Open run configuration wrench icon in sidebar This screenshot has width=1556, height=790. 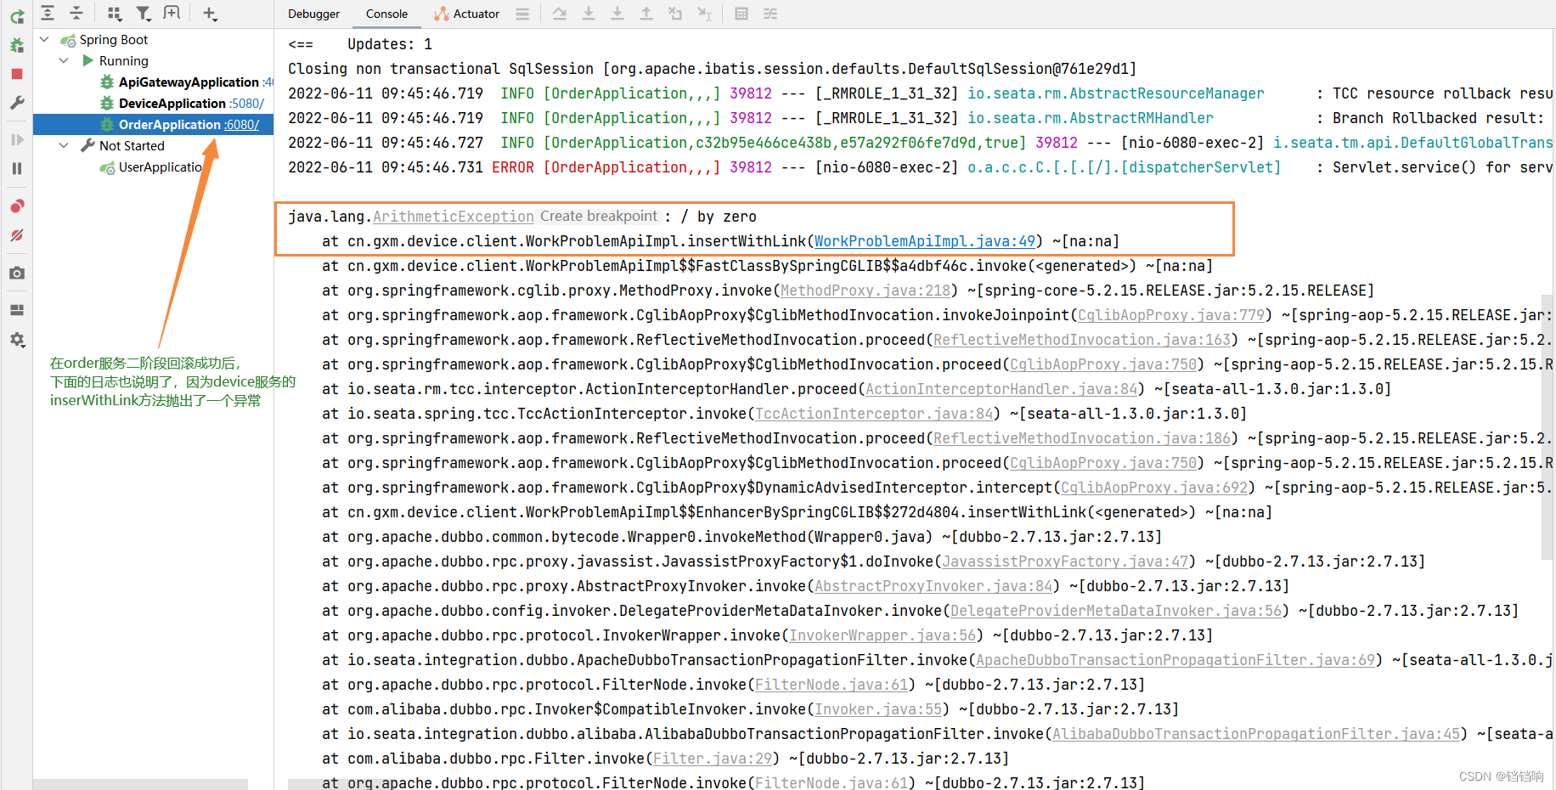coord(17,103)
